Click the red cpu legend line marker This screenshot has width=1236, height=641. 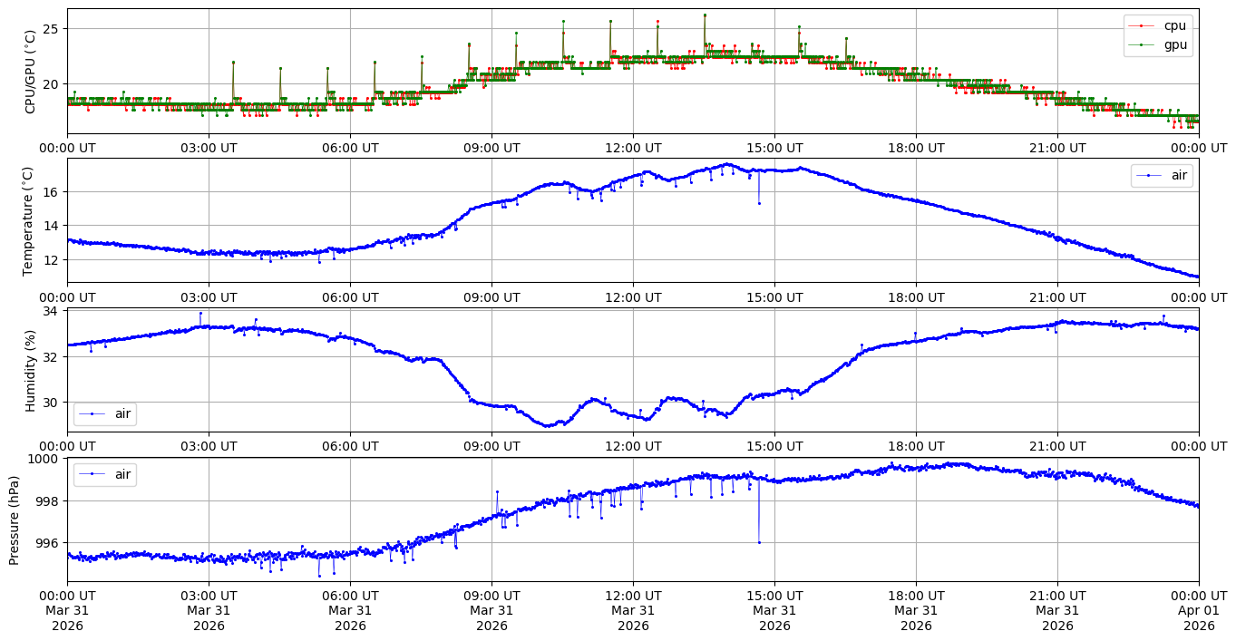(x=1144, y=25)
